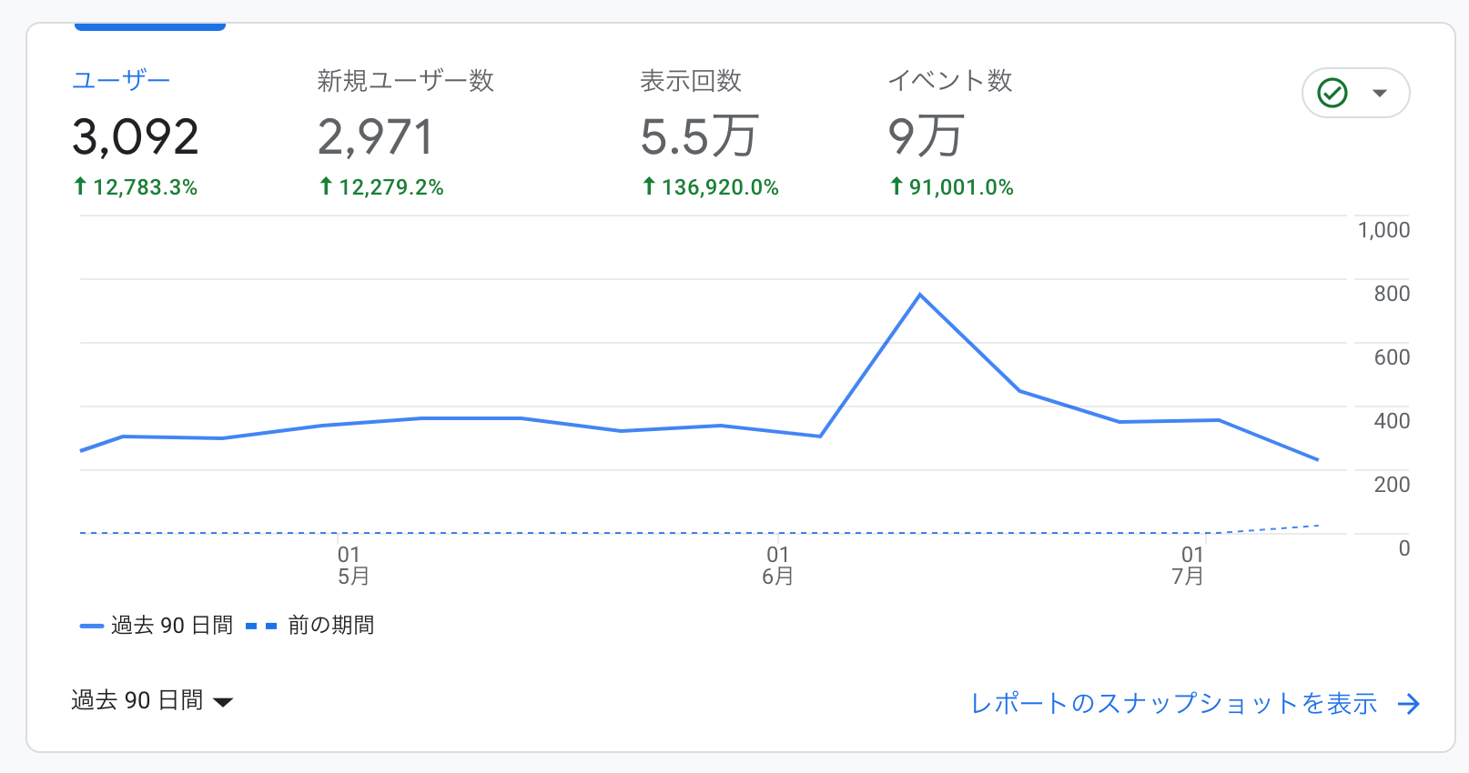Click the chart peak point in June
This screenshot has width=1469, height=773.
(x=920, y=295)
